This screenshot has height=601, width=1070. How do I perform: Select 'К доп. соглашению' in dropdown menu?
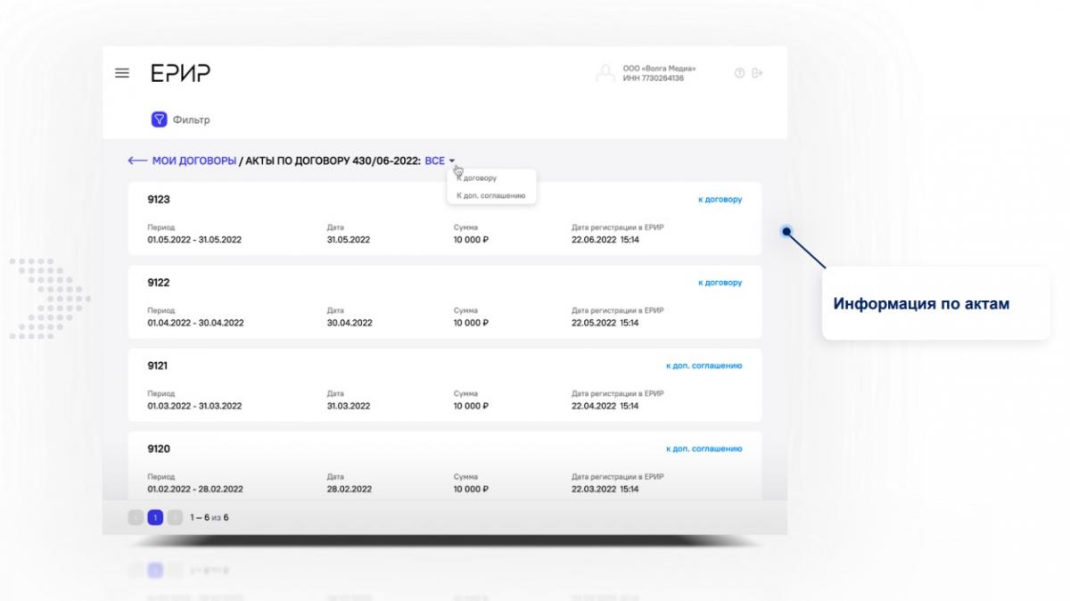(x=491, y=195)
